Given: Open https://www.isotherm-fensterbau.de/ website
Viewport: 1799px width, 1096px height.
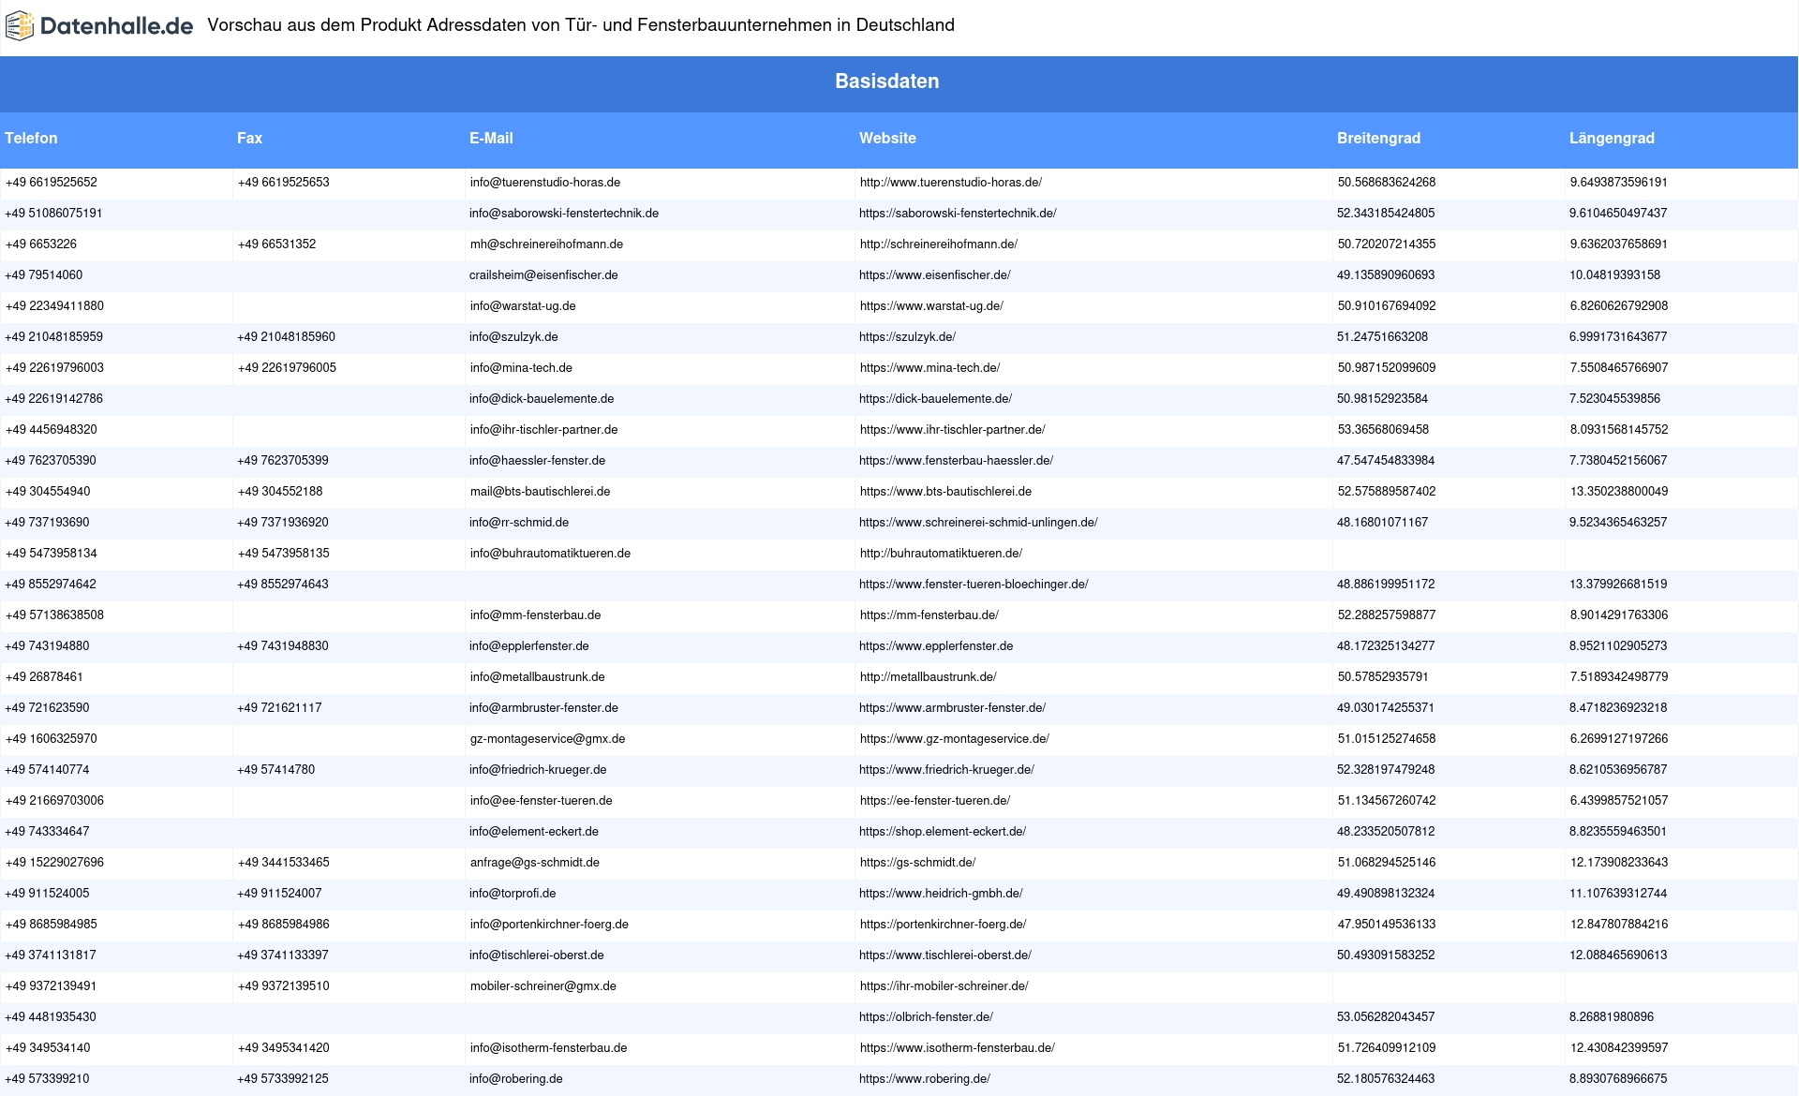Looking at the screenshot, I should (957, 1048).
